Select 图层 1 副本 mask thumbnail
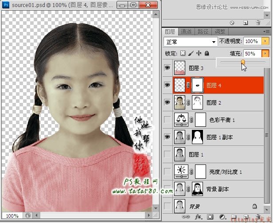Image resolution: width=273 pixels, height=223 pixels. [x=198, y=137]
